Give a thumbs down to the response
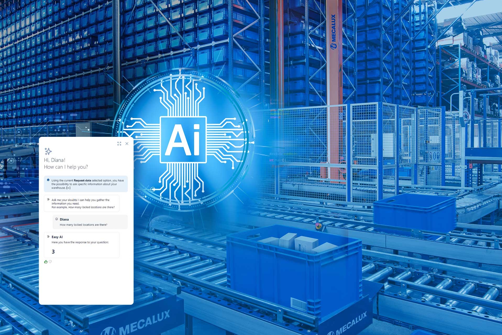The width and height of the screenshot is (502, 335). point(50,262)
